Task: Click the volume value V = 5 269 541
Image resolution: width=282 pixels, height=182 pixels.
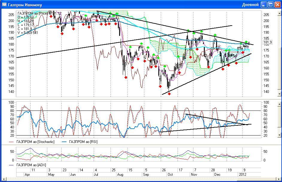Action: pyautogui.click(x=28, y=33)
